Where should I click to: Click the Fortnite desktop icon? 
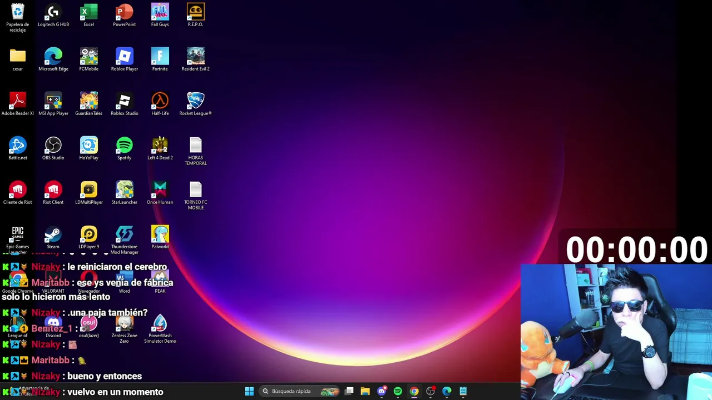pos(160,60)
